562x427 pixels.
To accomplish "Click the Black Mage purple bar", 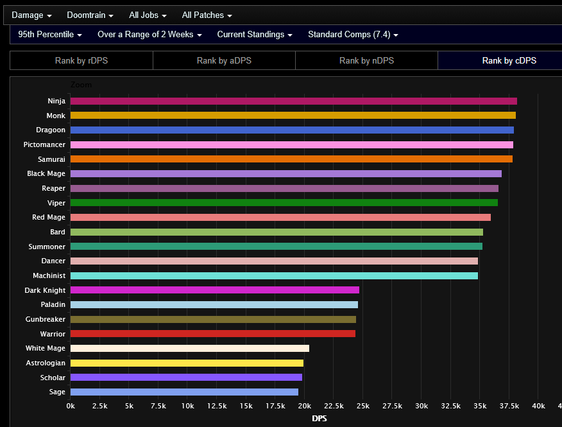I will tap(286, 173).
